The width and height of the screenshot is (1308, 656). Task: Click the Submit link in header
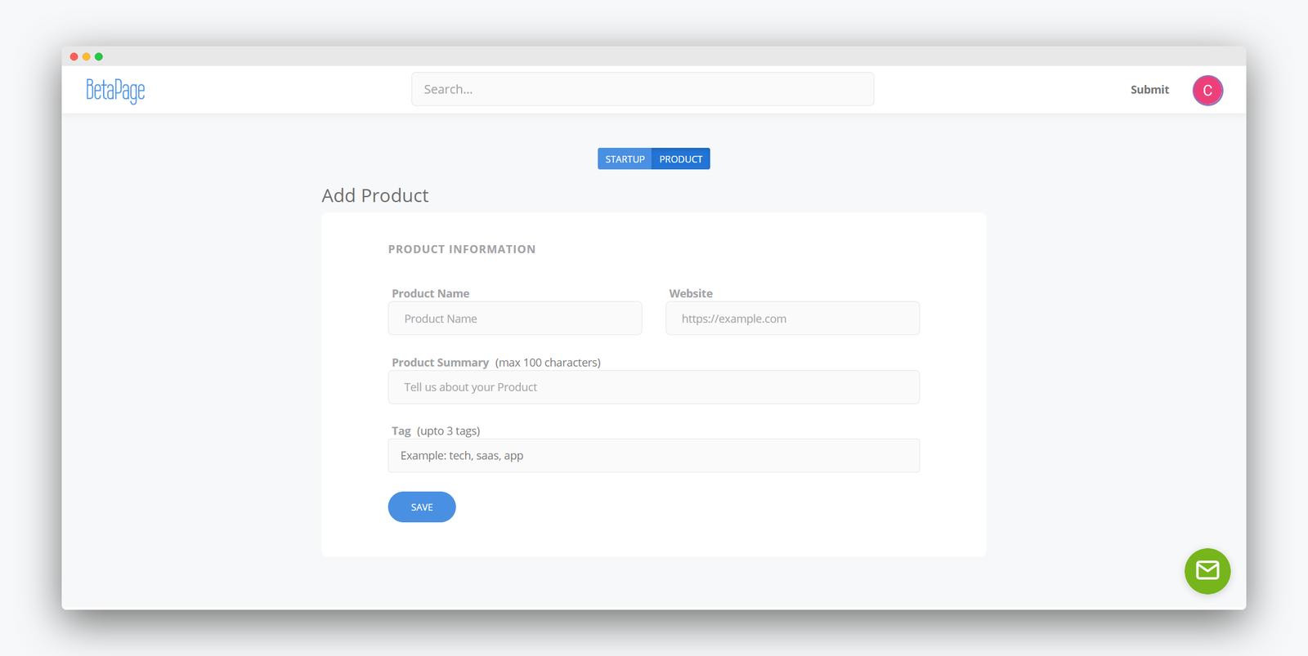tap(1149, 90)
